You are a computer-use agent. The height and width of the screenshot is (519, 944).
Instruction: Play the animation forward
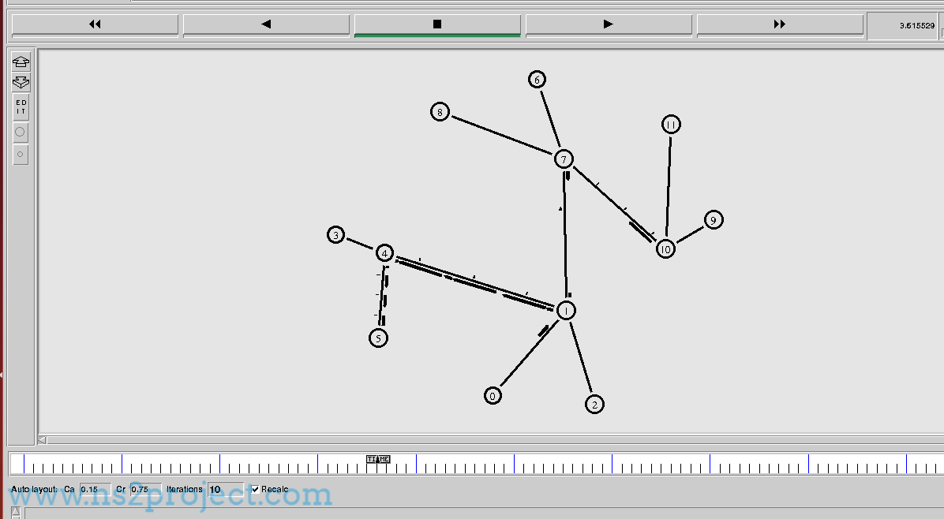(x=608, y=24)
